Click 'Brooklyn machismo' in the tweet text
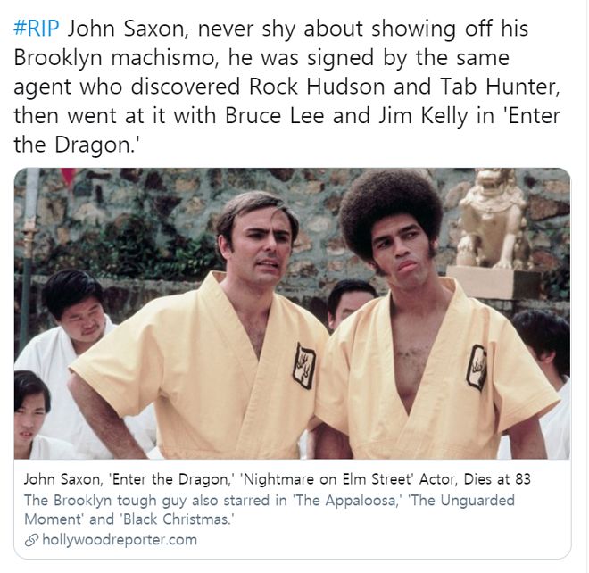This screenshot has height=573, width=589. [116, 58]
